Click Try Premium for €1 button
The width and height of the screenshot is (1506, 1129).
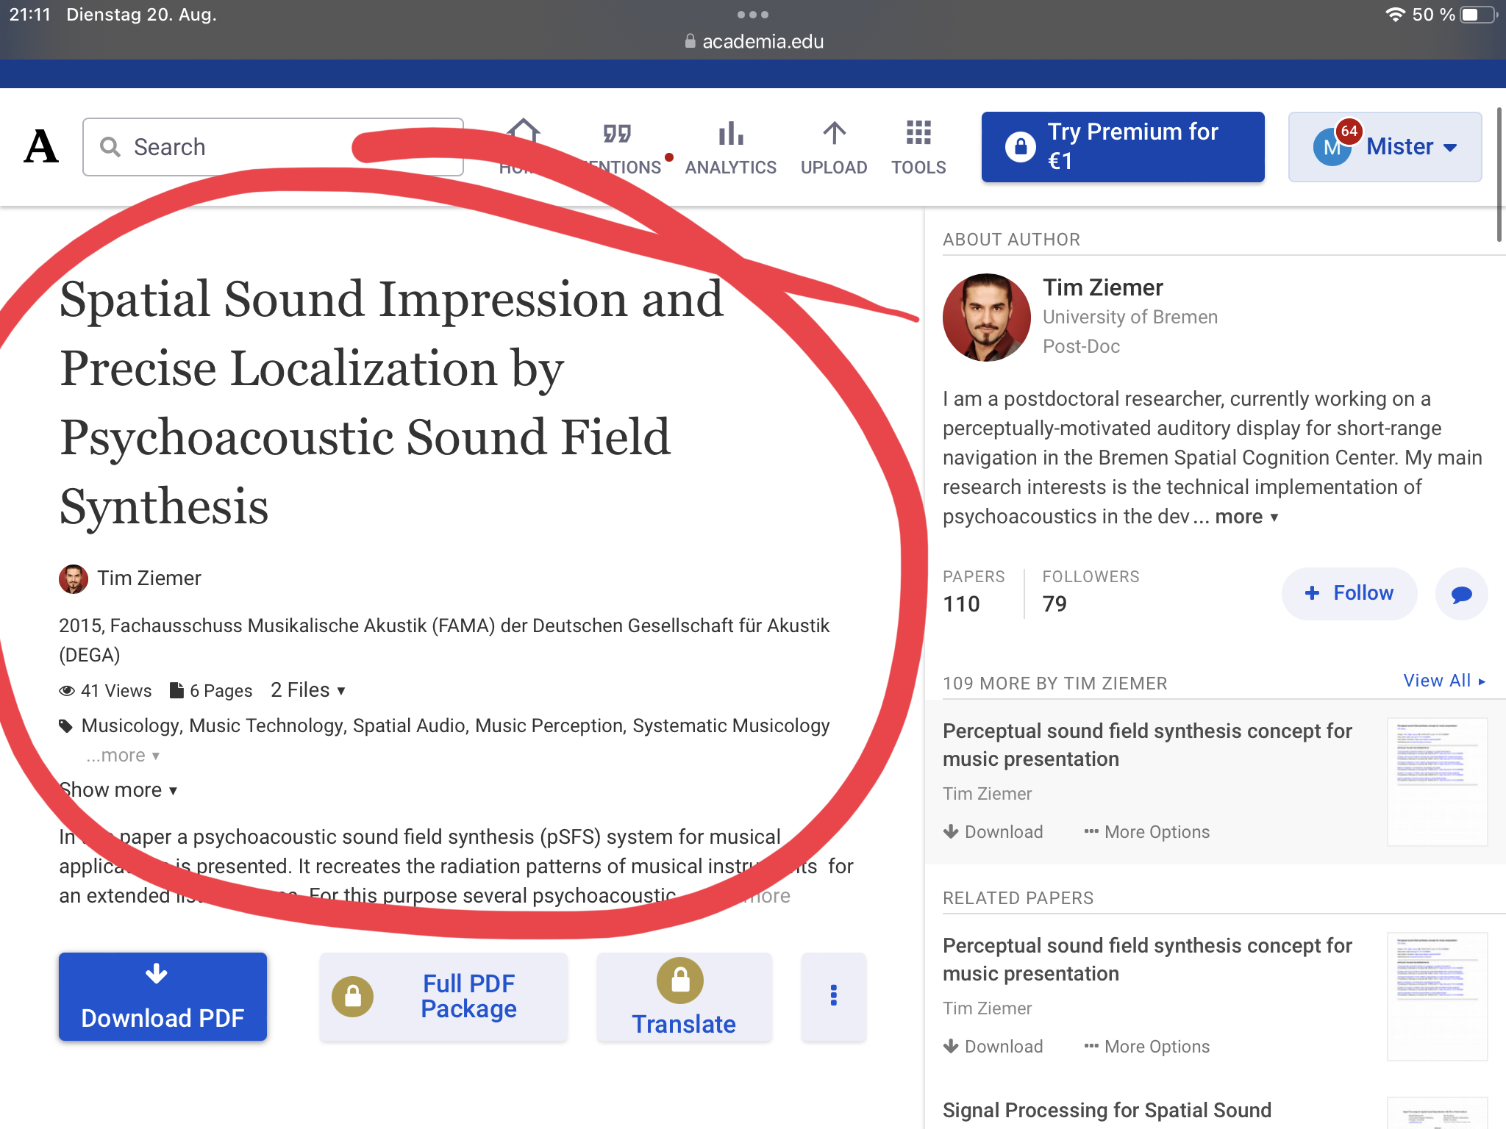tap(1123, 147)
